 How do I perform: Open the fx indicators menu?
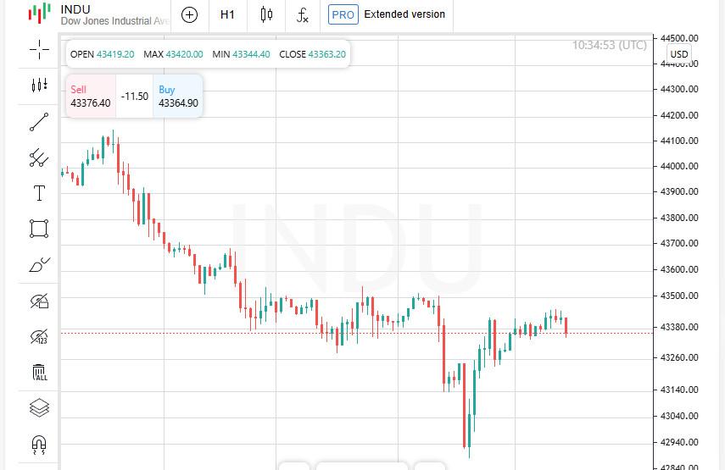click(303, 14)
